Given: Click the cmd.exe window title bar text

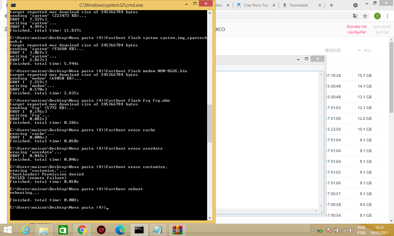Looking at the screenshot, I should click(111, 5).
